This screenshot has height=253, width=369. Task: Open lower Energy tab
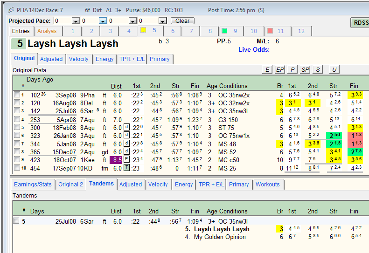(184, 185)
